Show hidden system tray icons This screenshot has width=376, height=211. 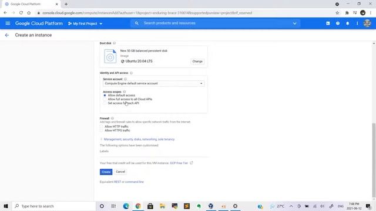291,206
